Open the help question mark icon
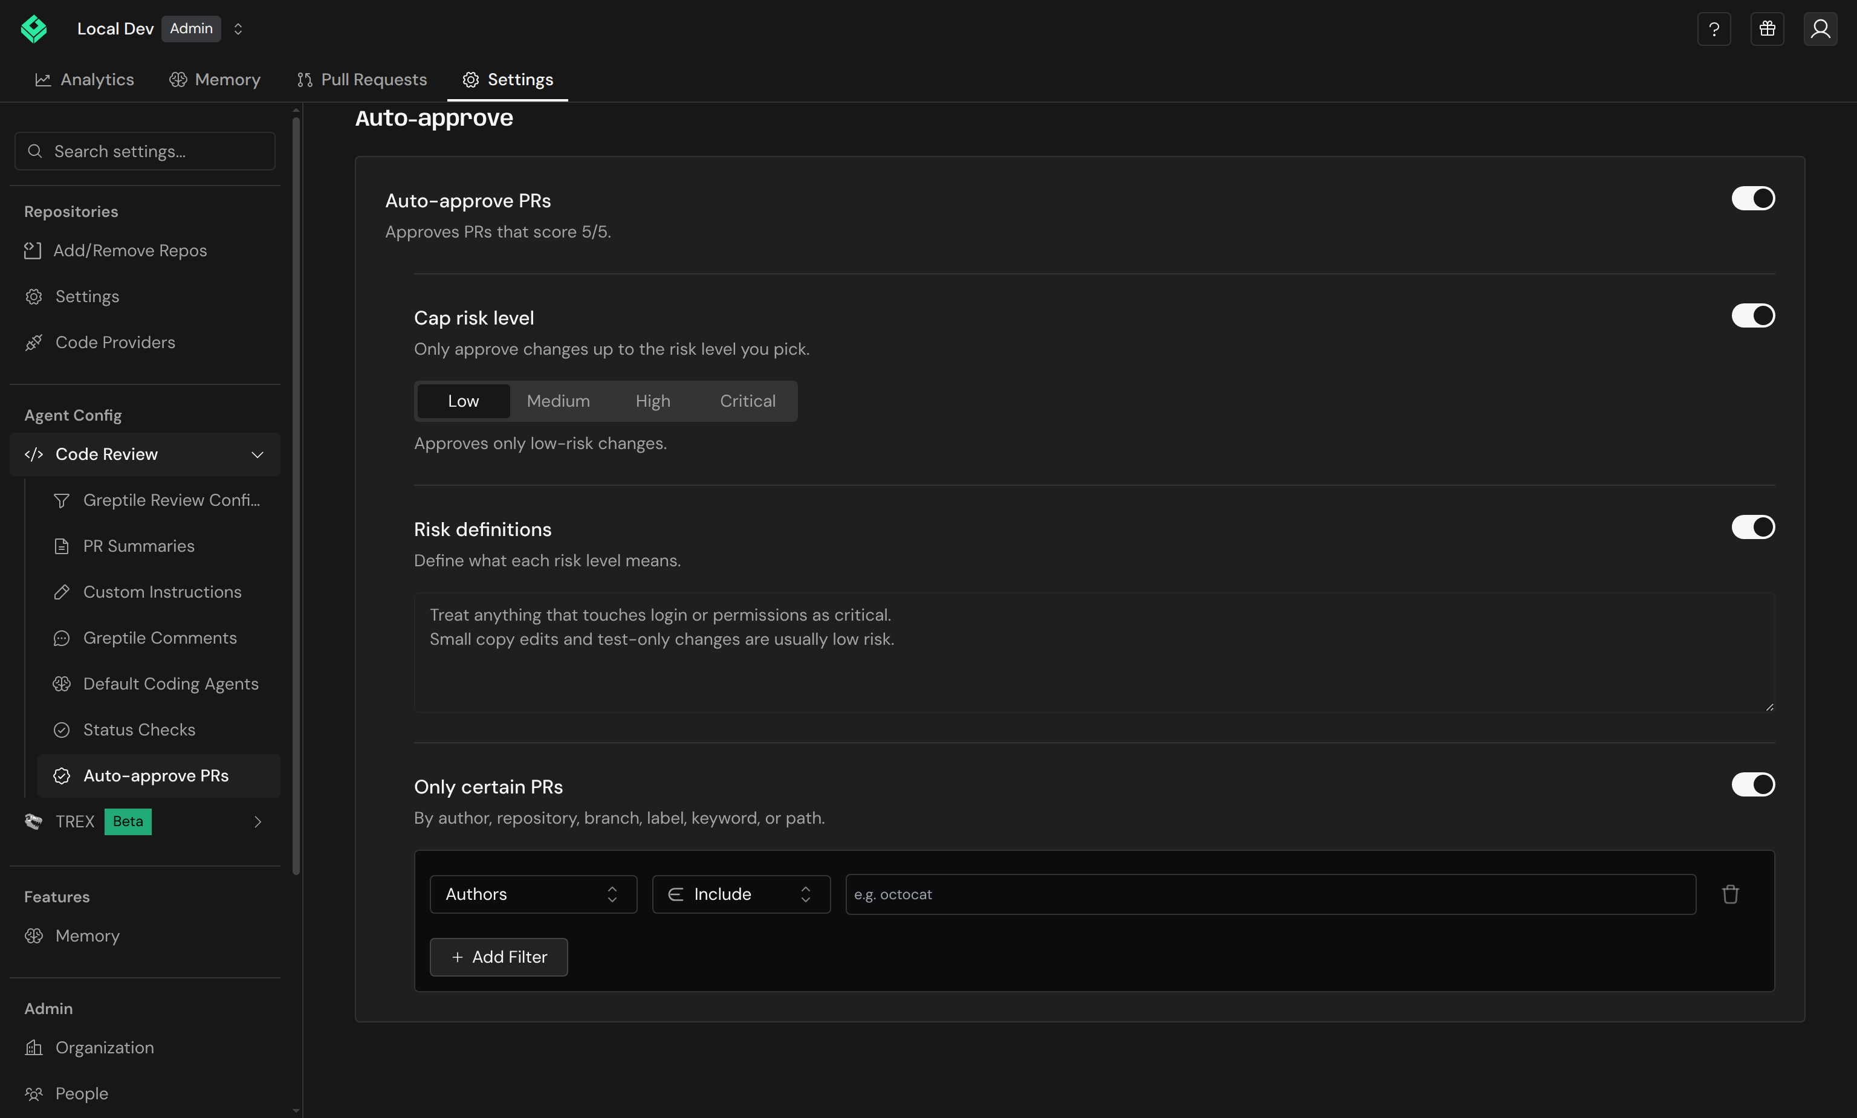This screenshot has height=1118, width=1857. coord(1713,28)
